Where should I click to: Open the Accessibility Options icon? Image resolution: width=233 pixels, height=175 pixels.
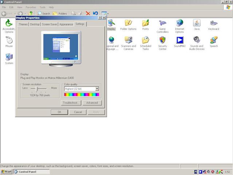(x=9, y=26)
